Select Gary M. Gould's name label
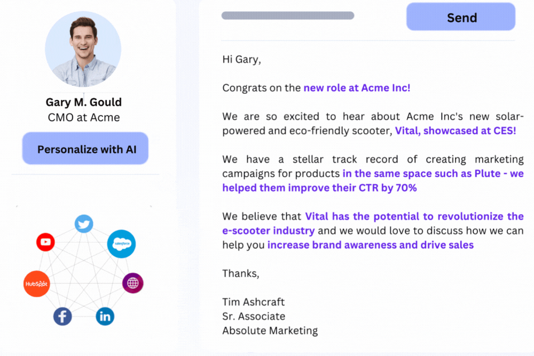Image resolution: width=534 pixels, height=356 pixels. pos(83,102)
